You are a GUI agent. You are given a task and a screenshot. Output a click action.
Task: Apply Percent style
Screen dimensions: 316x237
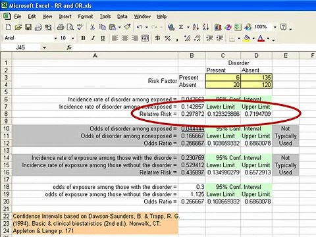point(168,38)
